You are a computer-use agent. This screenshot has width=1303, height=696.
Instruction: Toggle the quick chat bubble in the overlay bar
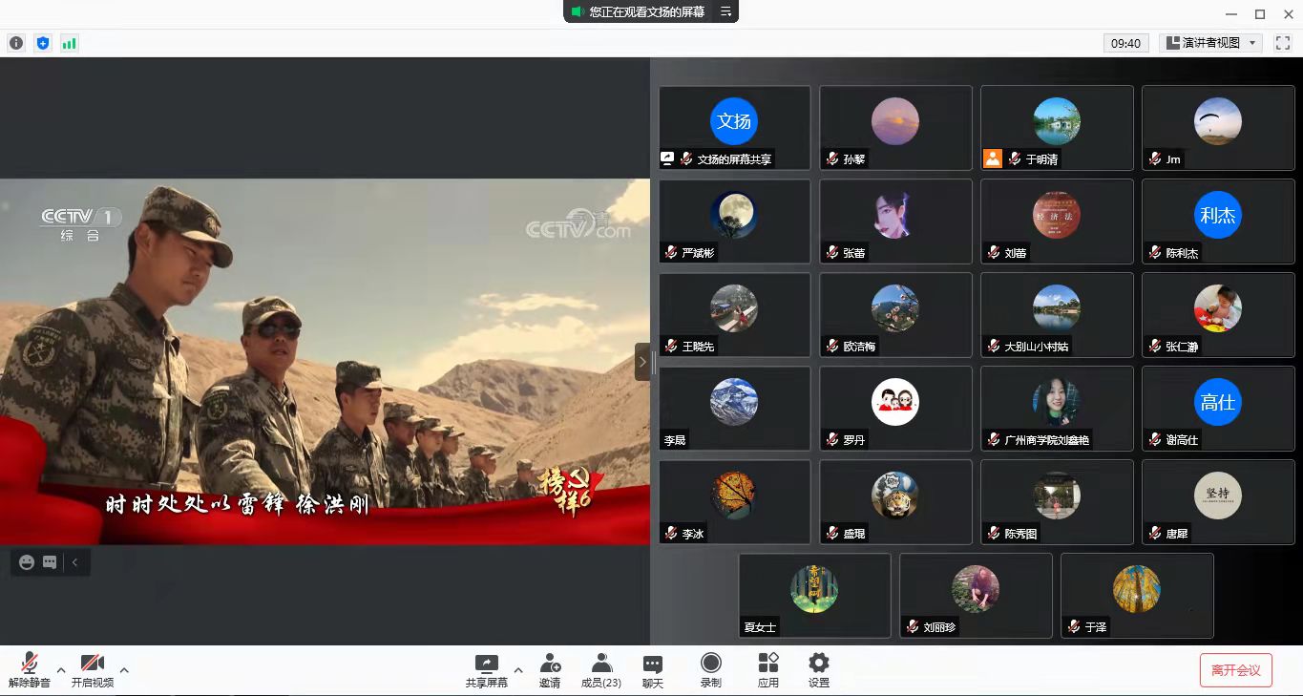tap(50, 562)
